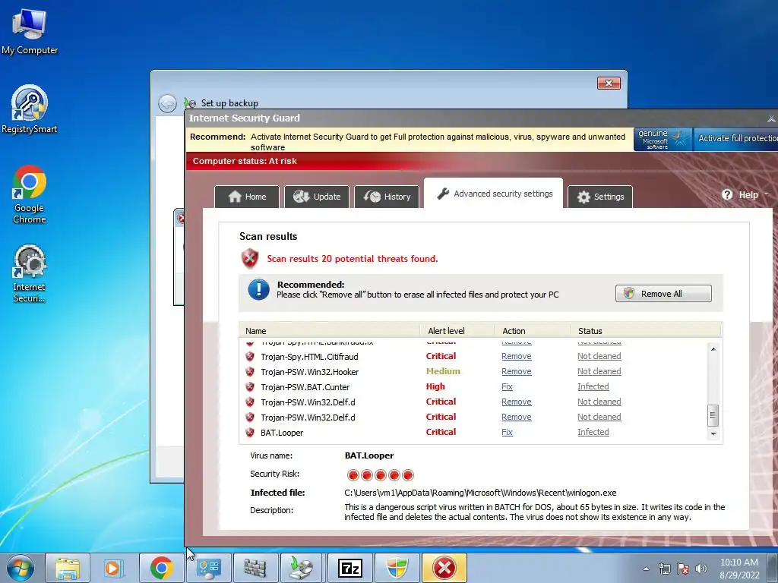Open Windows Media Player from the taskbar
The width and height of the screenshot is (778, 583).
[x=114, y=568]
